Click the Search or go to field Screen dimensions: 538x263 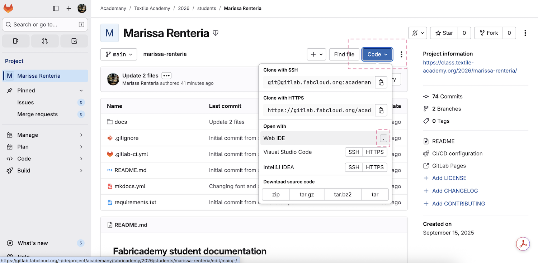click(45, 24)
